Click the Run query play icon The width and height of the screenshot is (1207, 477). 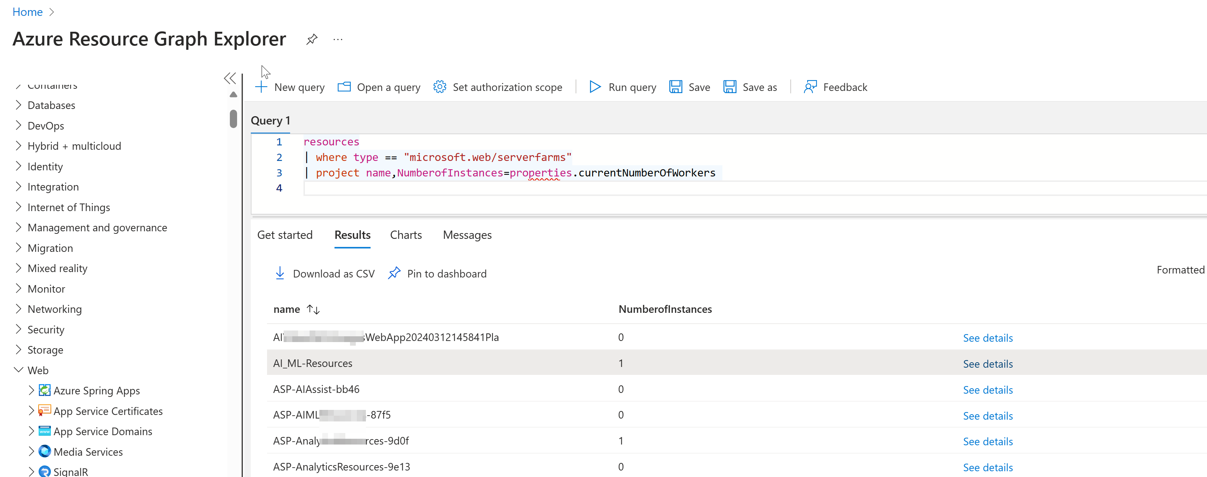(595, 87)
